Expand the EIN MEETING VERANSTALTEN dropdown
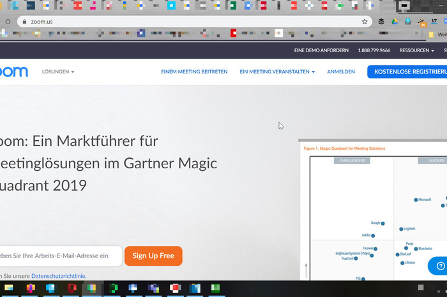The height and width of the screenshot is (297, 447). 277,71
